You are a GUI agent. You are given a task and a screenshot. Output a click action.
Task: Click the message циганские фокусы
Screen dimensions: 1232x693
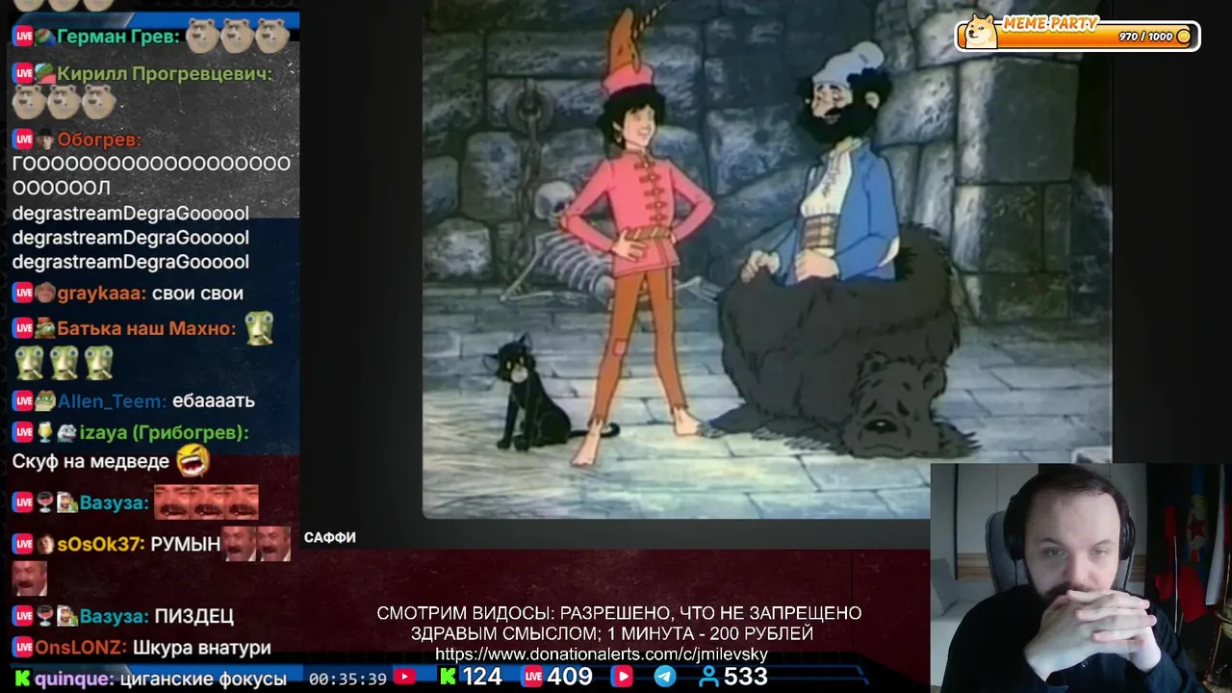202,679
